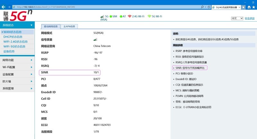Expand the 系统管理 sidebar menu
The image size is (257, 139).
point(17,88)
